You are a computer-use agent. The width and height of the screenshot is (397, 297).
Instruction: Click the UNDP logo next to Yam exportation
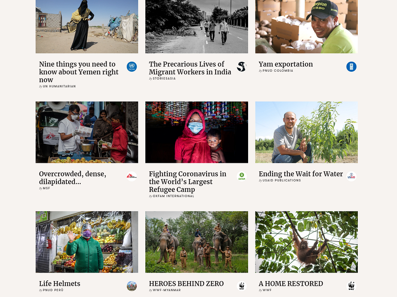click(x=351, y=67)
